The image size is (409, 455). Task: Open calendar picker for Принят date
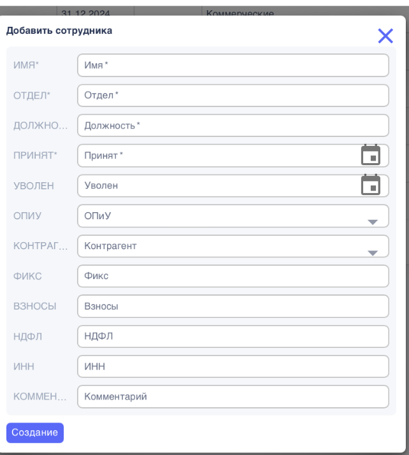point(371,155)
